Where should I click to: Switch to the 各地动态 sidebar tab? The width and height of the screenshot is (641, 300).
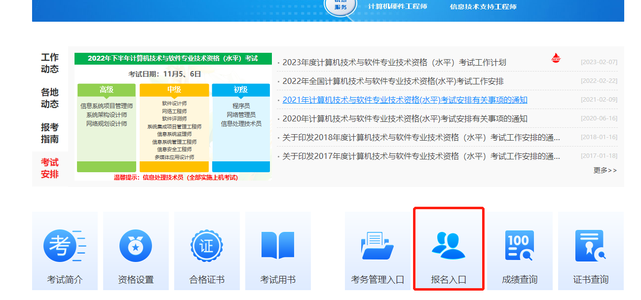point(49,96)
